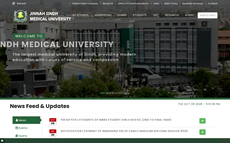Open the Disability Services link

point(193,3)
